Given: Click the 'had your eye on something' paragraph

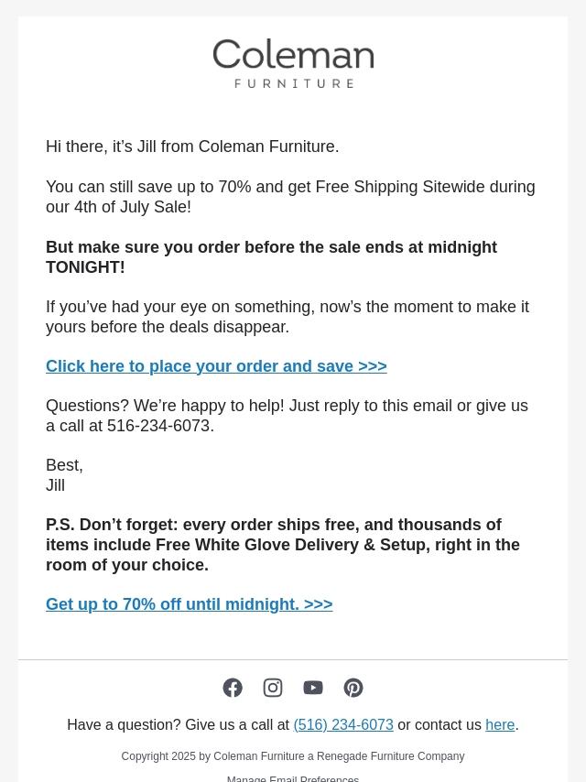Looking at the screenshot, I should coord(288,317).
